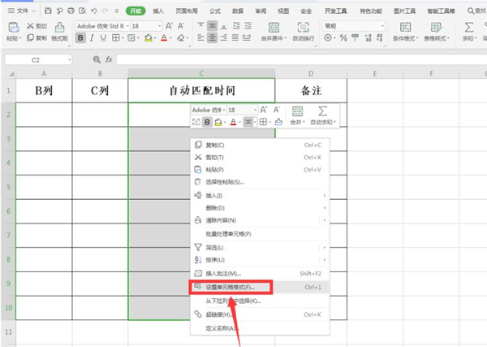
Task: Click the magnifier icon beside the fx button
Action: click(x=97, y=59)
